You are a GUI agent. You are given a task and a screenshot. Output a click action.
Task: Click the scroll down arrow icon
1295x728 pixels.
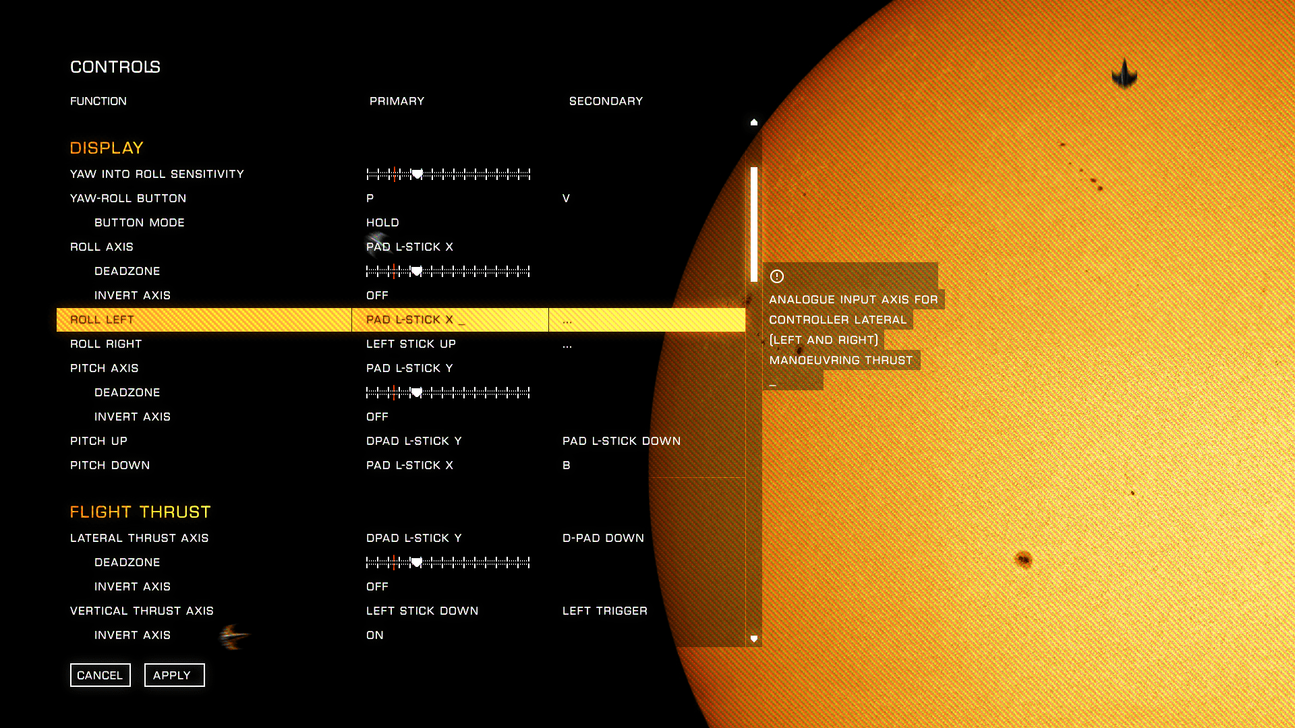pos(754,638)
